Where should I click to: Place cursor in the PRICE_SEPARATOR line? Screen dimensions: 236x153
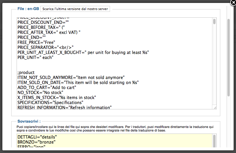click(x=45, y=47)
